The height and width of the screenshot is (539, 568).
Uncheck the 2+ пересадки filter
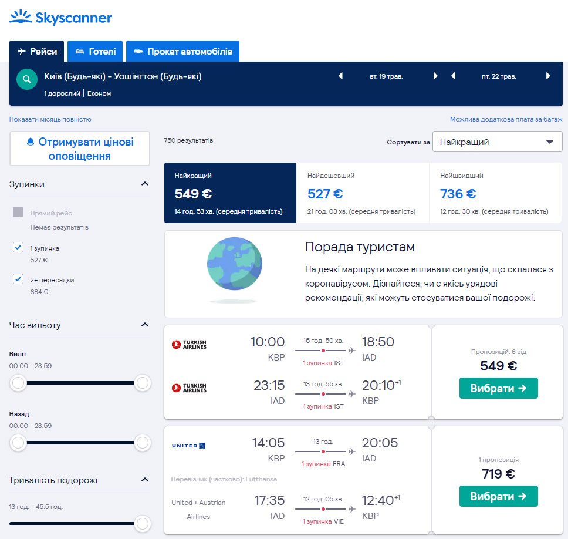(x=18, y=279)
